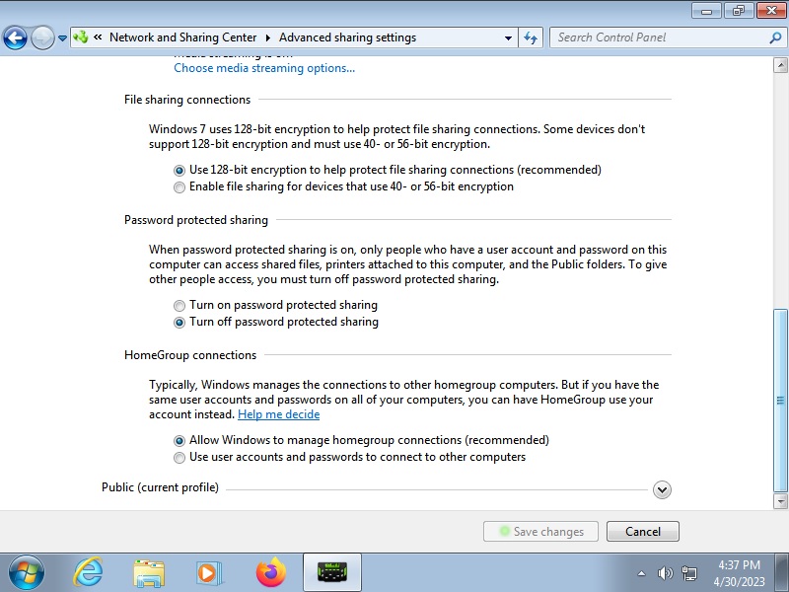
Task: Open the recent pages dropdown arrow
Action: [x=62, y=37]
